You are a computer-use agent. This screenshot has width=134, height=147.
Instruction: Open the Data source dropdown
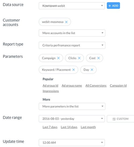click(x=72, y=6)
